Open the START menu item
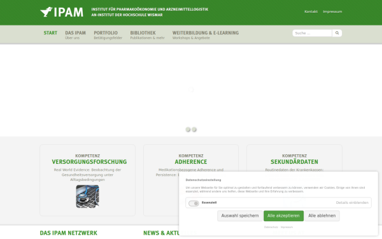 pos(50,33)
